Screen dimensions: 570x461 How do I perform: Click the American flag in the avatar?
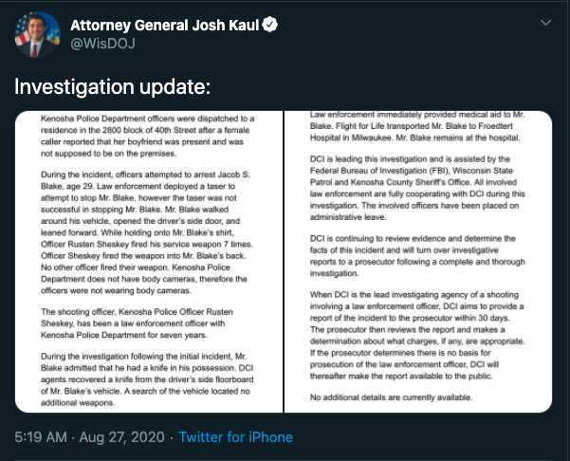pos(22,31)
